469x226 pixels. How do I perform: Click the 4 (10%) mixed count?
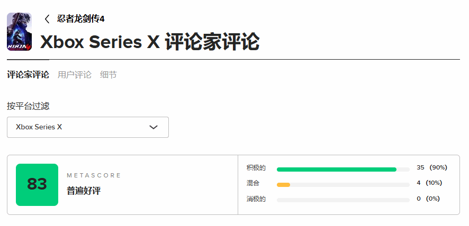[x=429, y=183]
